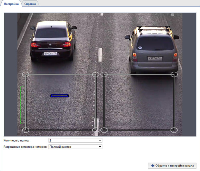200x171 pixels.
Task: Click bottom-left corner handle of right lane zone
Action: pyautogui.click(x=104, y=130)
